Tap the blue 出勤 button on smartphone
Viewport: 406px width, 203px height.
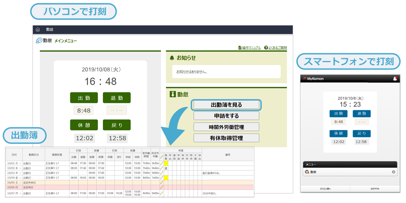click(x=338, y=114)
